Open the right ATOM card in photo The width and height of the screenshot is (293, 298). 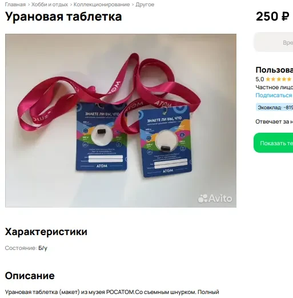coord(165,142)
